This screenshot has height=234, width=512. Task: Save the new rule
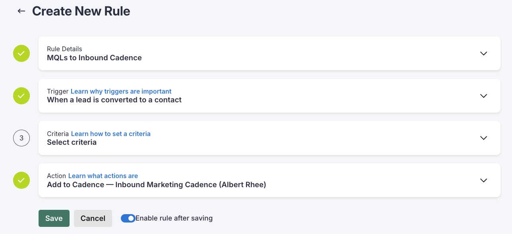(x=54, y=218)
